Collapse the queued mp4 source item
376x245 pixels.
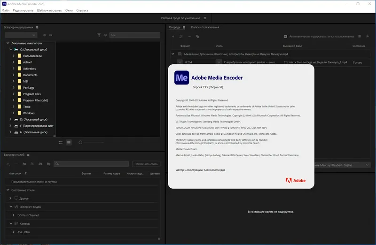(173, 54)
